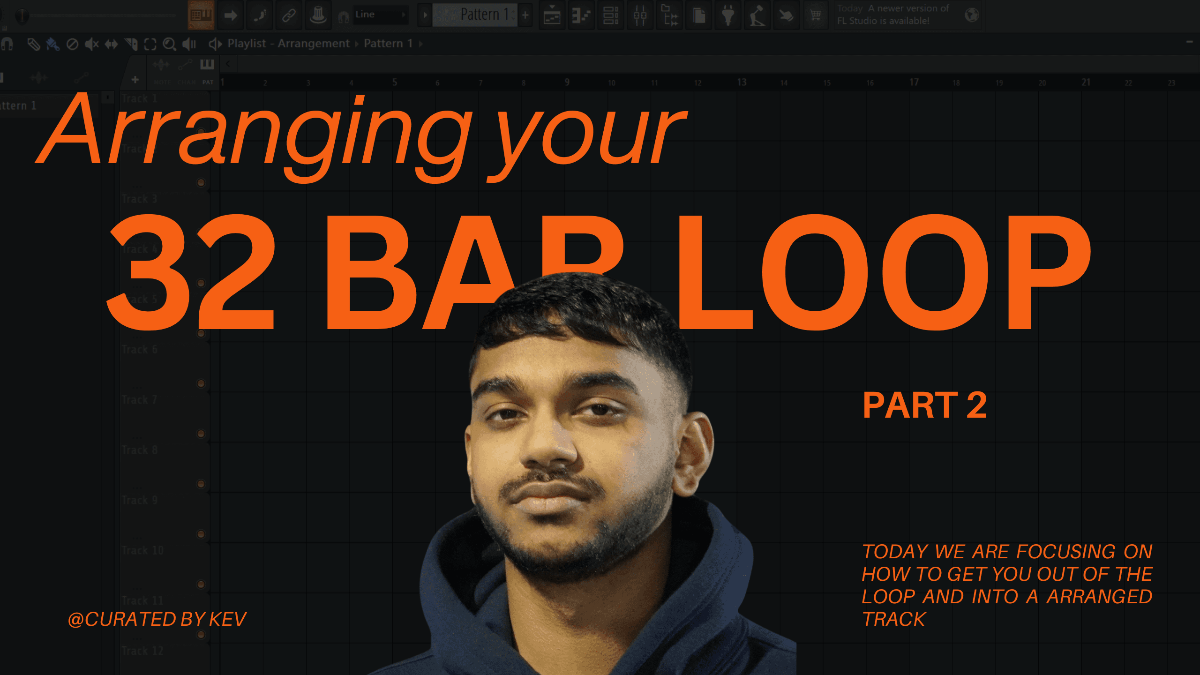Toggle mute dot on Track 8

[201, 484]
